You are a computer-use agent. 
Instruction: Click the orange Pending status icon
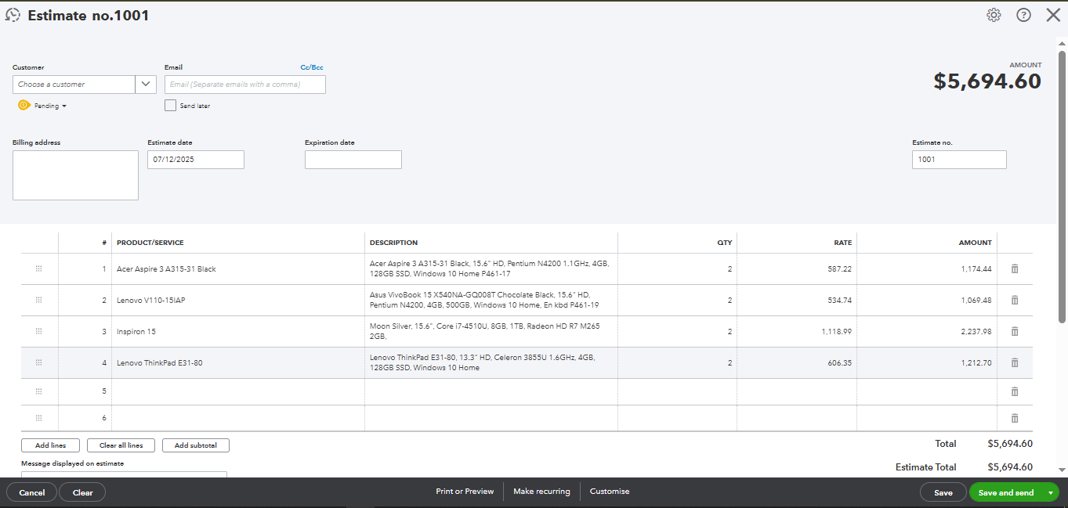[x=24, y=105]
